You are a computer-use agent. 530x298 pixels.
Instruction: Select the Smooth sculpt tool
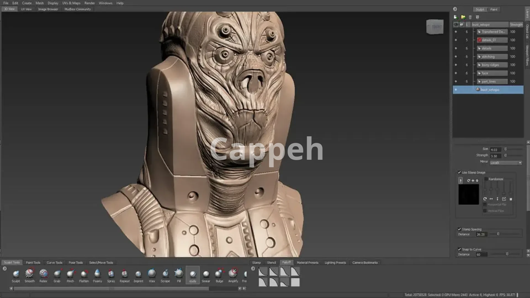pos(30,274)
